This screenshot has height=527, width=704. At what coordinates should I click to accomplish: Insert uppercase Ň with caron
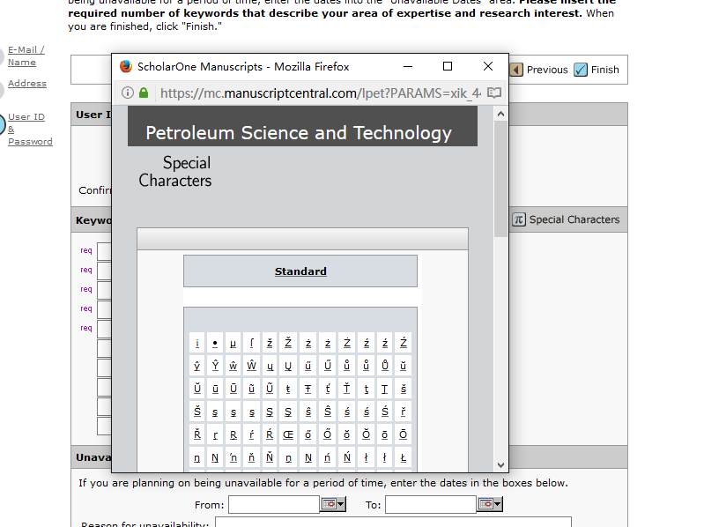point(270,457)
